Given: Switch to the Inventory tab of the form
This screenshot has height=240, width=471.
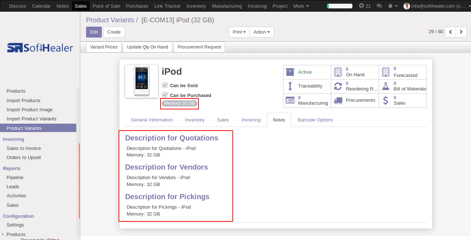Looking at the screenshot, I should pyautogui.click(x=195, y=120).
